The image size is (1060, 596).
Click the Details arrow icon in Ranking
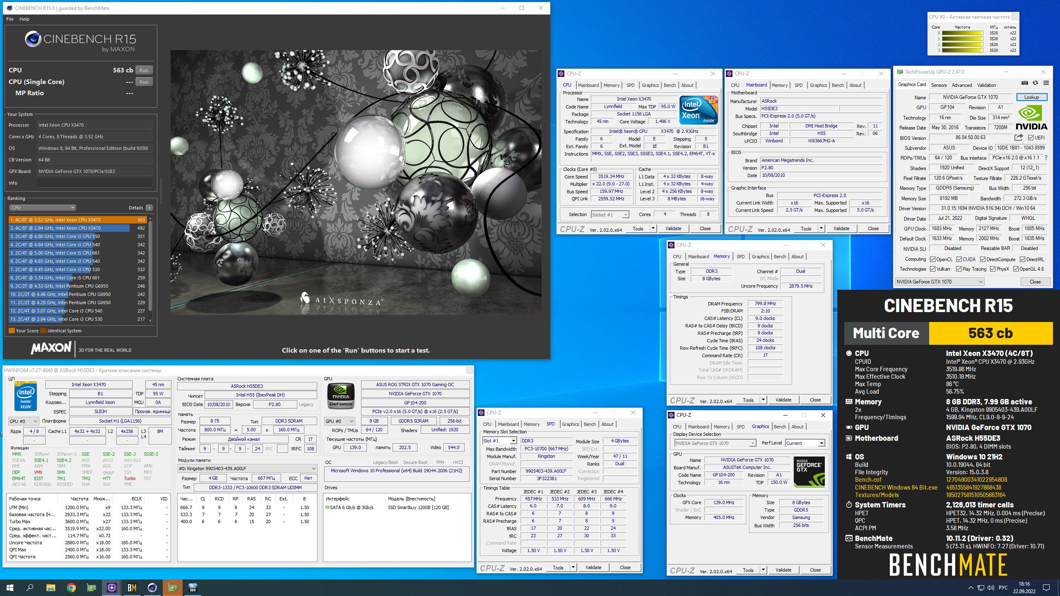(x=149, y=208)
